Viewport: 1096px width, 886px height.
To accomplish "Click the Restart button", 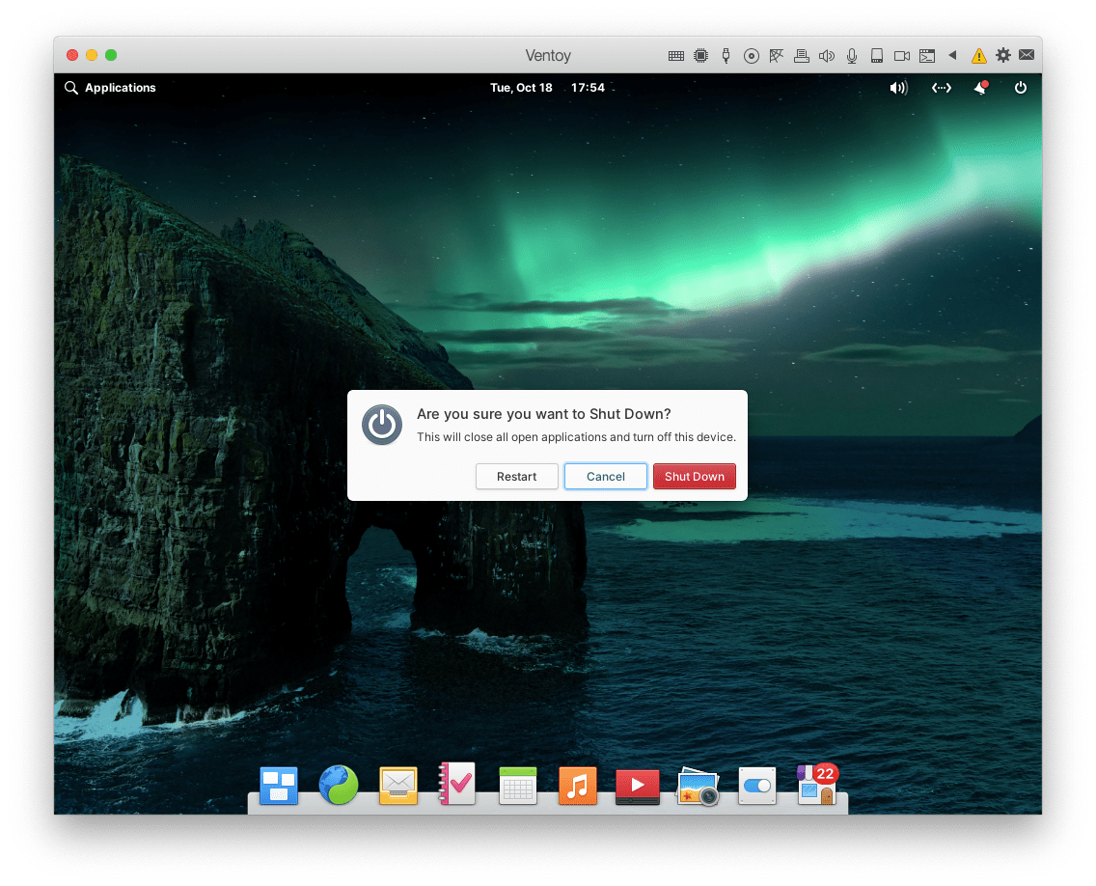I will 516,477.
